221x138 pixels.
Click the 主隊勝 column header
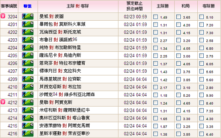click(x=163, y=6)
